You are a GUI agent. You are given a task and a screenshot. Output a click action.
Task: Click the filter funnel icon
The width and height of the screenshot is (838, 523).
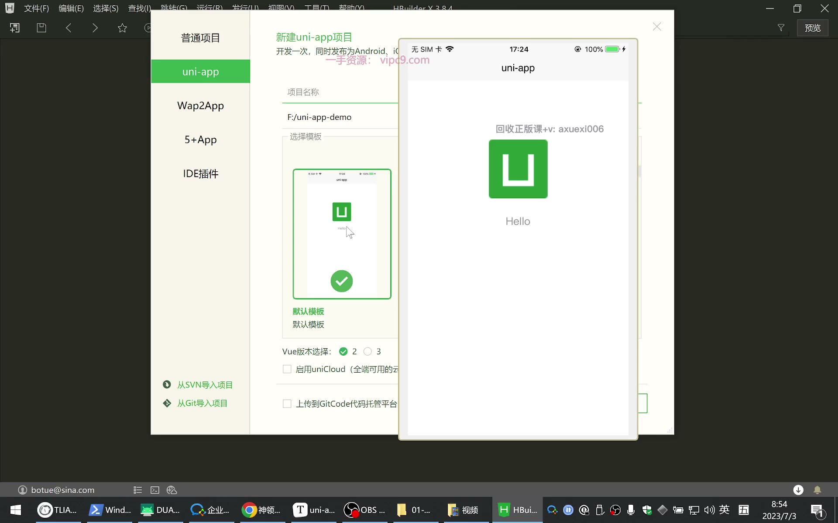click(781, 28)
